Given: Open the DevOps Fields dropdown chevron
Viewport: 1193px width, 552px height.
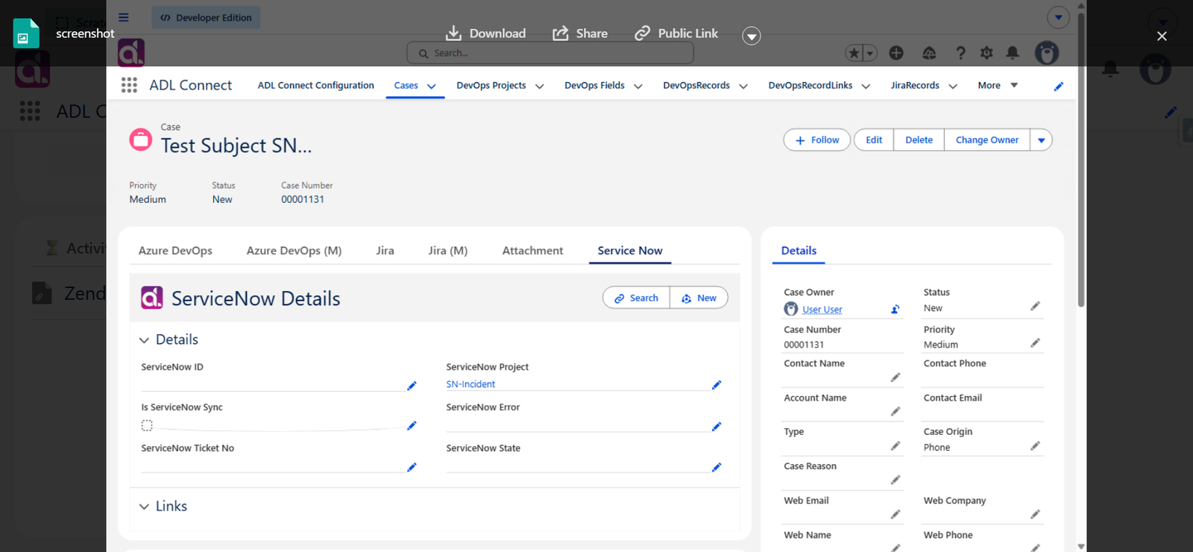Looking at the screenshot, I should [638, 87].
